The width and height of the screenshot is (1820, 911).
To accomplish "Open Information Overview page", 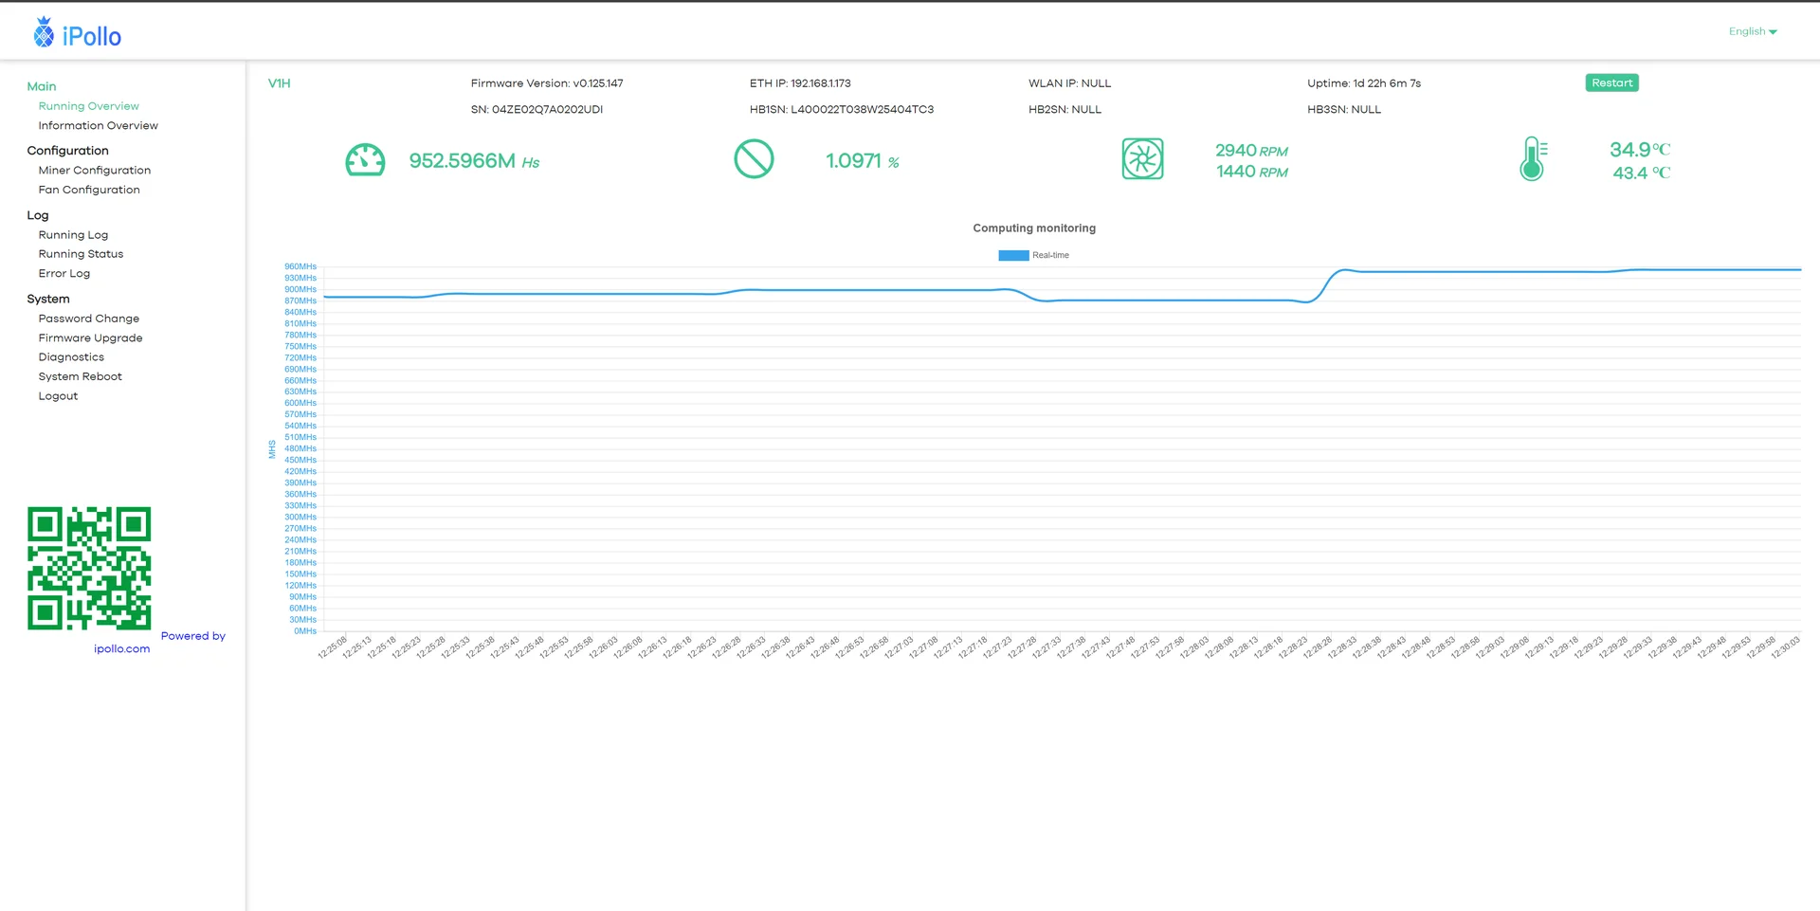I will 98,125.
